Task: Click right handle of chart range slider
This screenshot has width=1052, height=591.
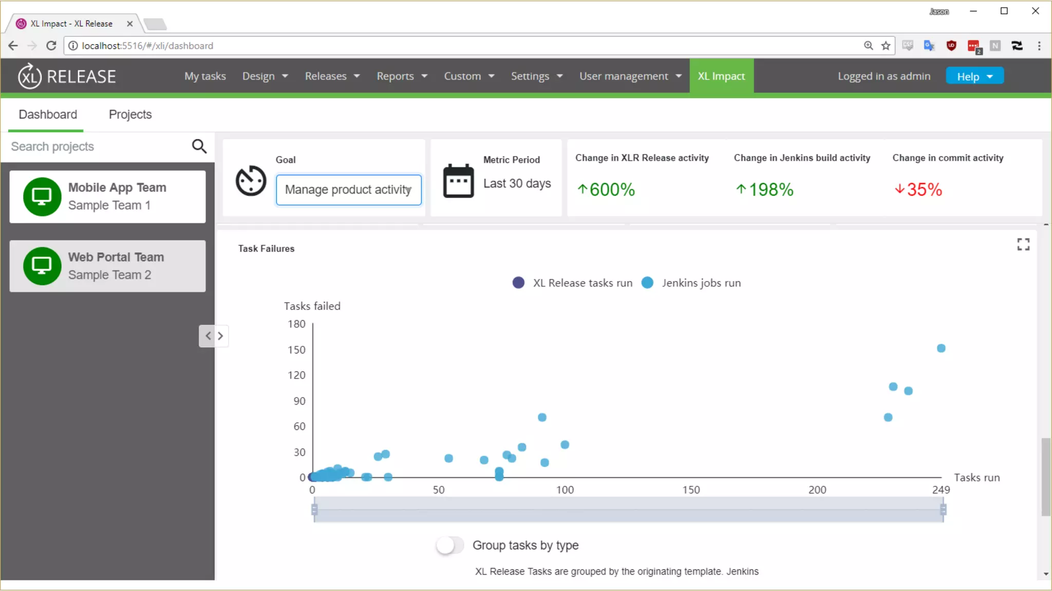Action: tap(943, 509)
